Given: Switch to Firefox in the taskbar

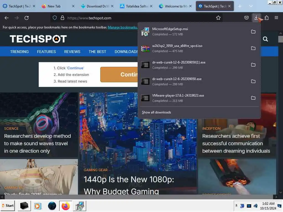Looking at the screenshot, I should pyautogui.click(x=66, y=206).
